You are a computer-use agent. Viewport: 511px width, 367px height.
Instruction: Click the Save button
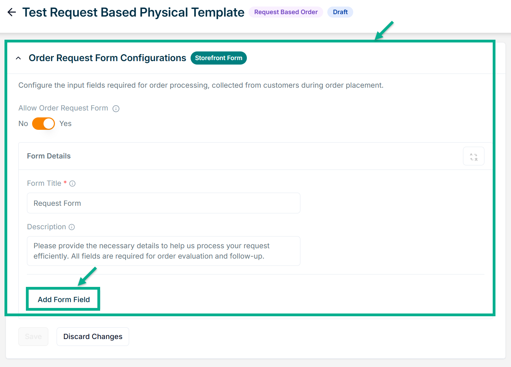(x=33, y=337)
